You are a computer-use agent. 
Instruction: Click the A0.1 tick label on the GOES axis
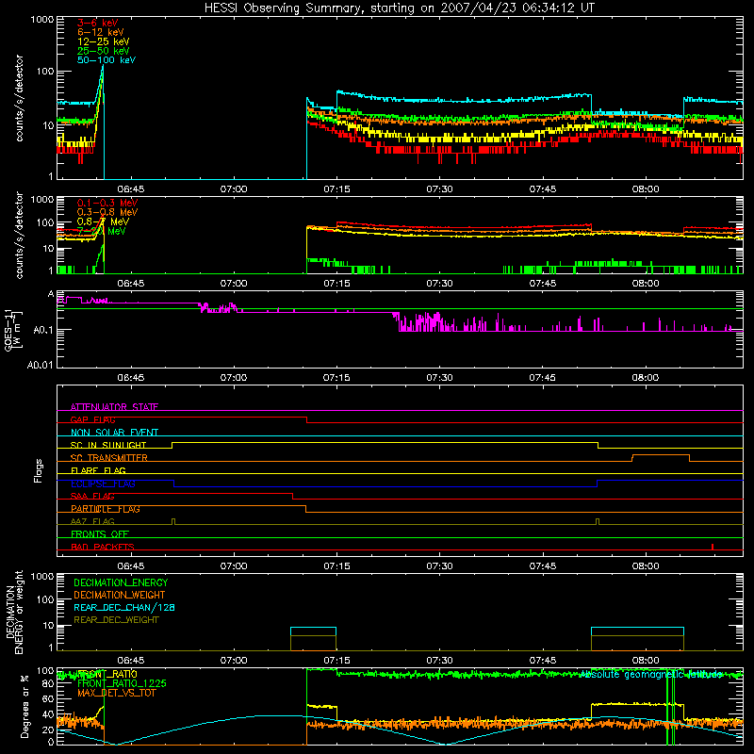coord(43,330)
